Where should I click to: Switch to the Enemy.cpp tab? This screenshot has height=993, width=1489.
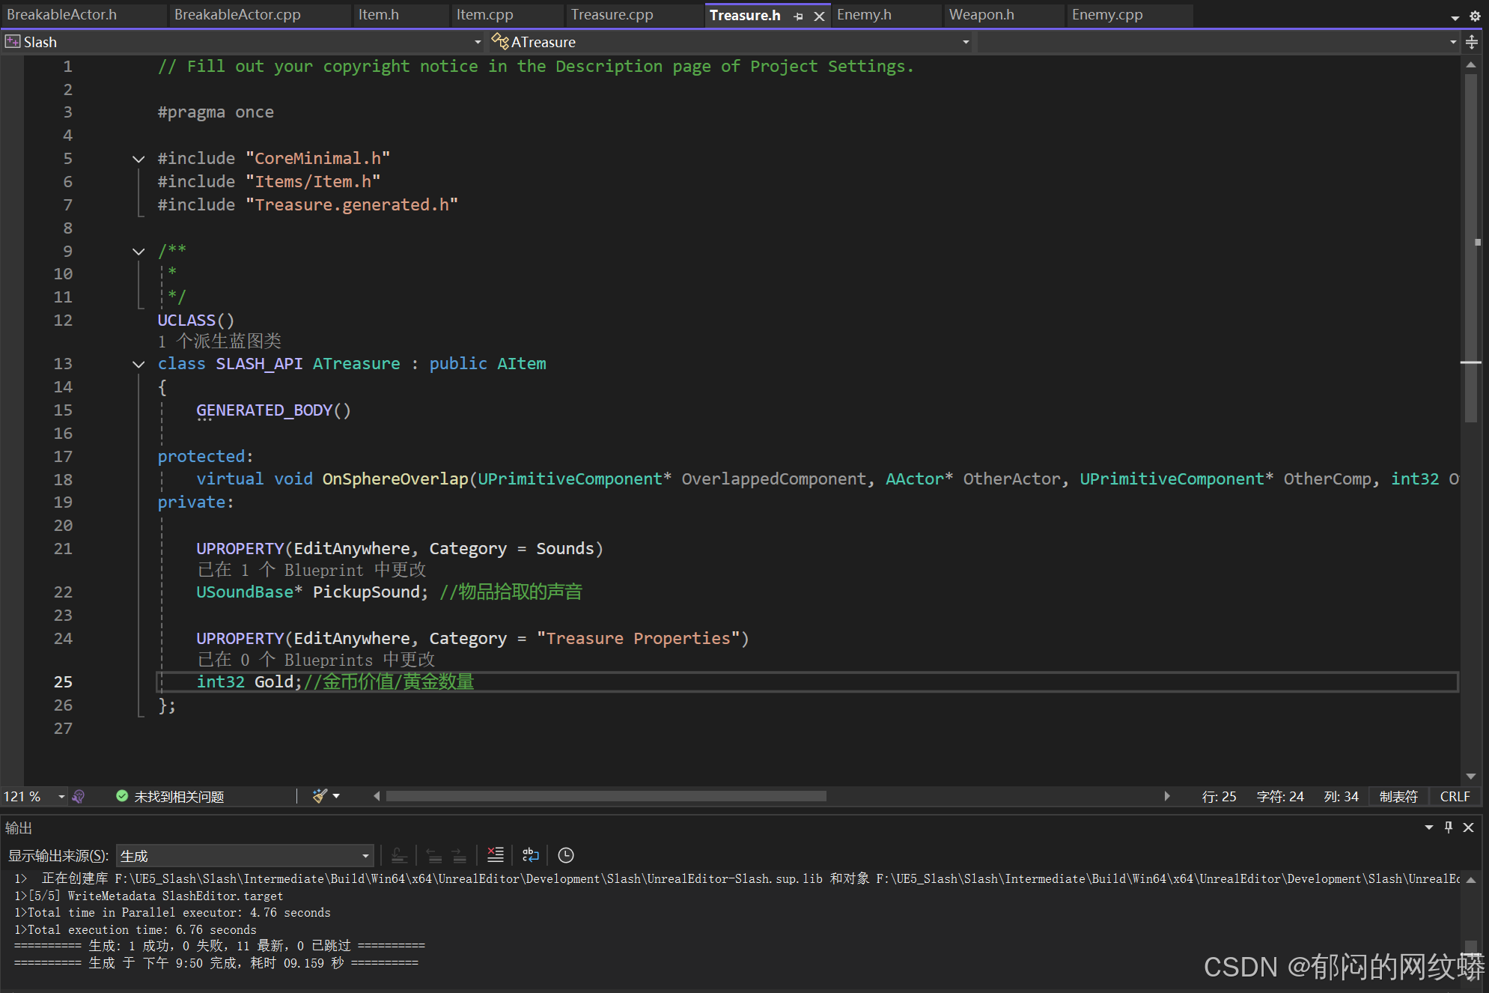pyautogui.click(x=1106, y=15)
